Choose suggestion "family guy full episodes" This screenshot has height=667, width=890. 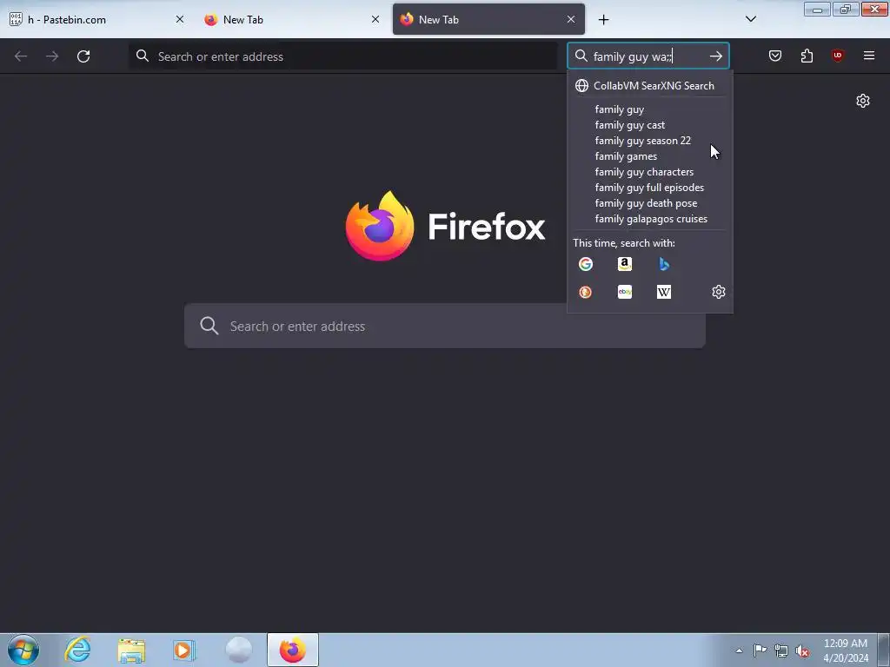pos(650,188)
